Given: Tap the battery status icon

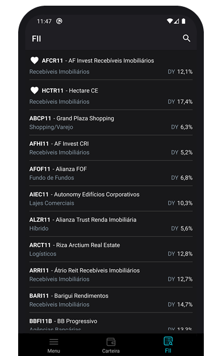Looking at the screenshot, I should pyautogui.click(x=183, y=21).
